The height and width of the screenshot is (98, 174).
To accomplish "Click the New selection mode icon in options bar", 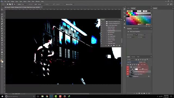I will (x=8, y=4).
